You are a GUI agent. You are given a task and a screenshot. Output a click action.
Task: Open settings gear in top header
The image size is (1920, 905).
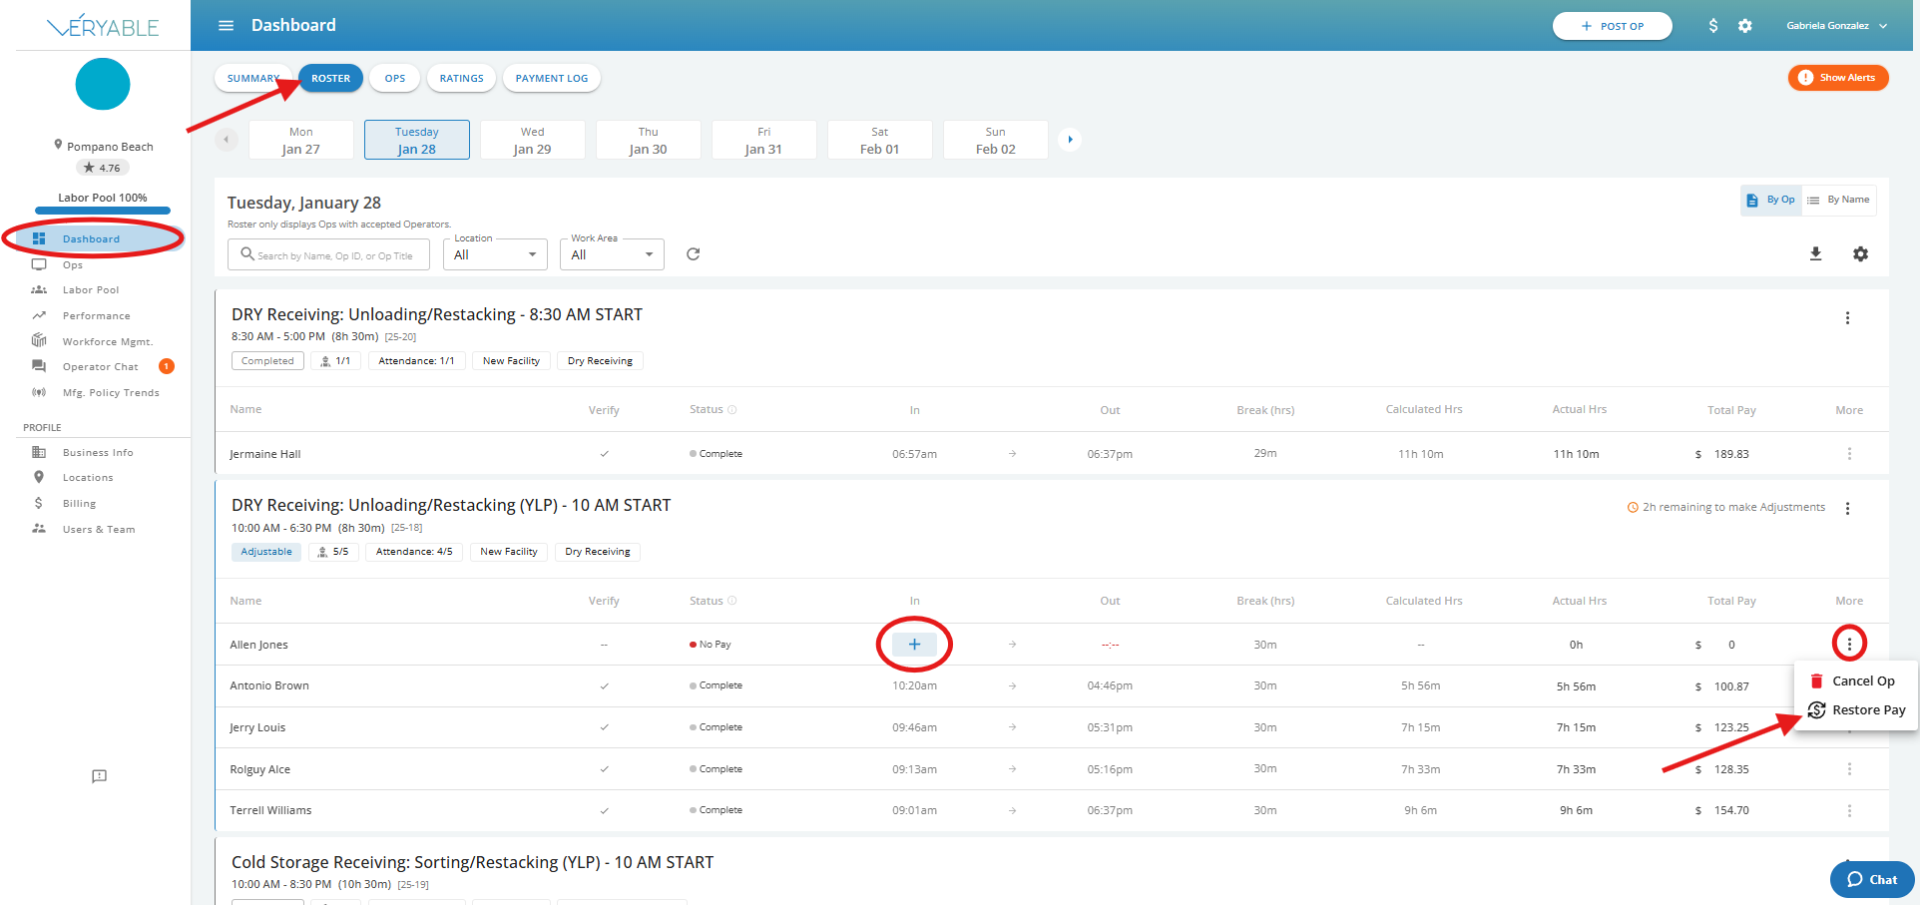click(1745, 26)
